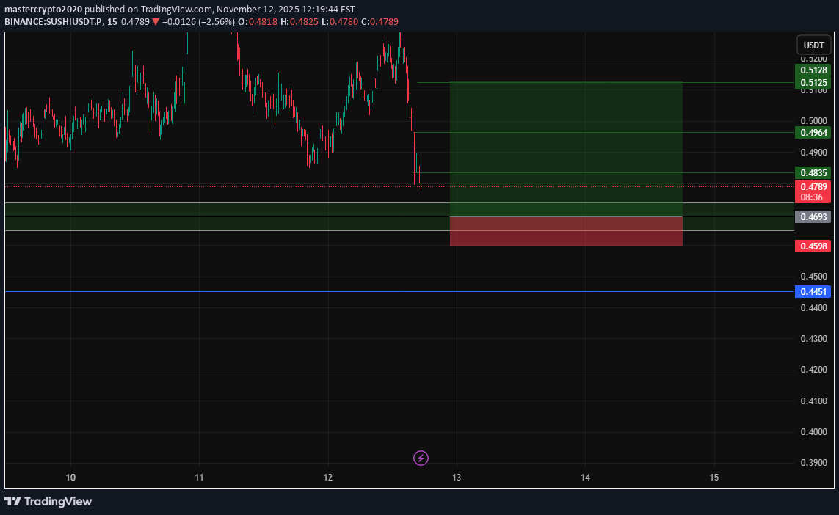Click the 0.4835 green price label

point(813,173)
